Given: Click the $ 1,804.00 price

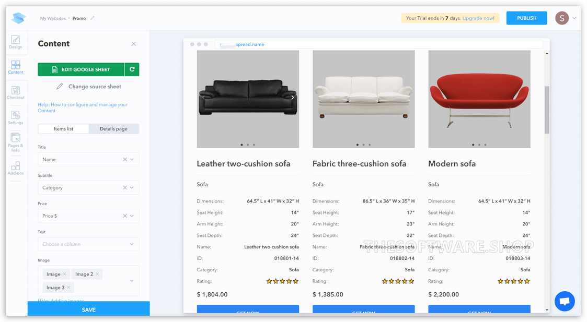Looking at the screenshot, I should click(212, 294).
